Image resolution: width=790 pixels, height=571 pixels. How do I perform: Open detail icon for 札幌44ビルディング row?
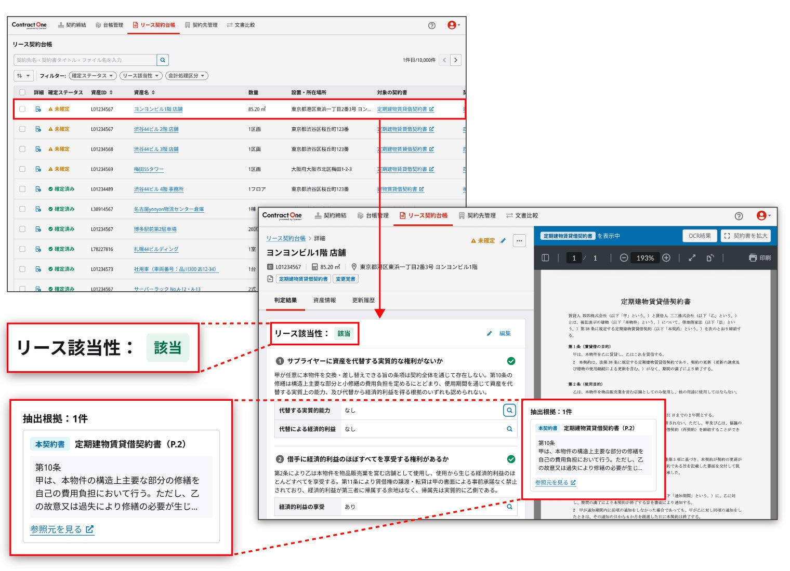click(x=38, y=249)
